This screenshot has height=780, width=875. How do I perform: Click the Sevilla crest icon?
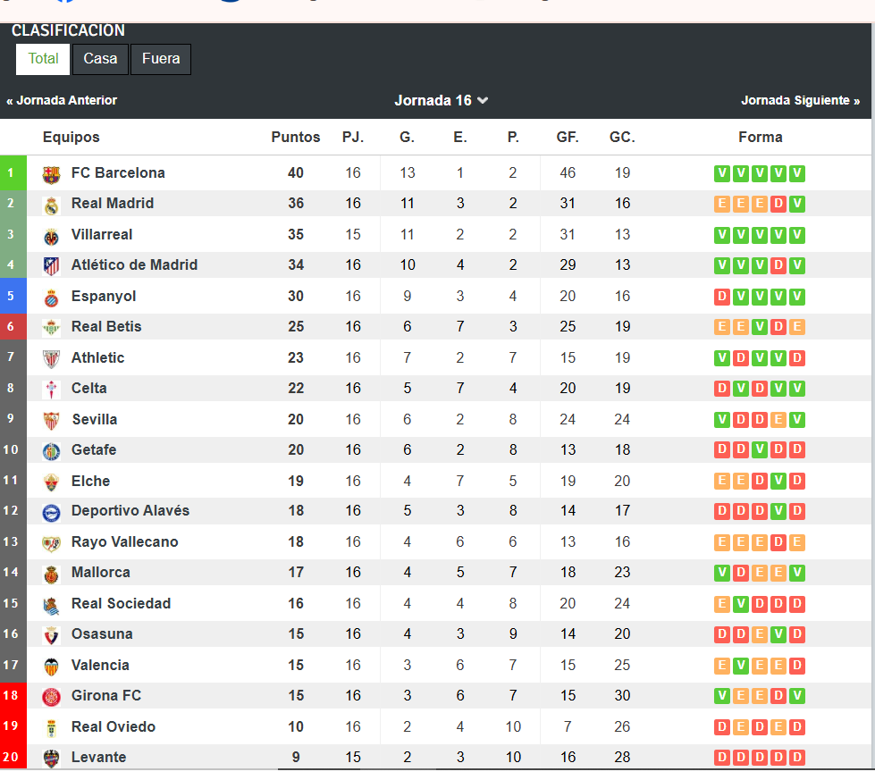51,421
